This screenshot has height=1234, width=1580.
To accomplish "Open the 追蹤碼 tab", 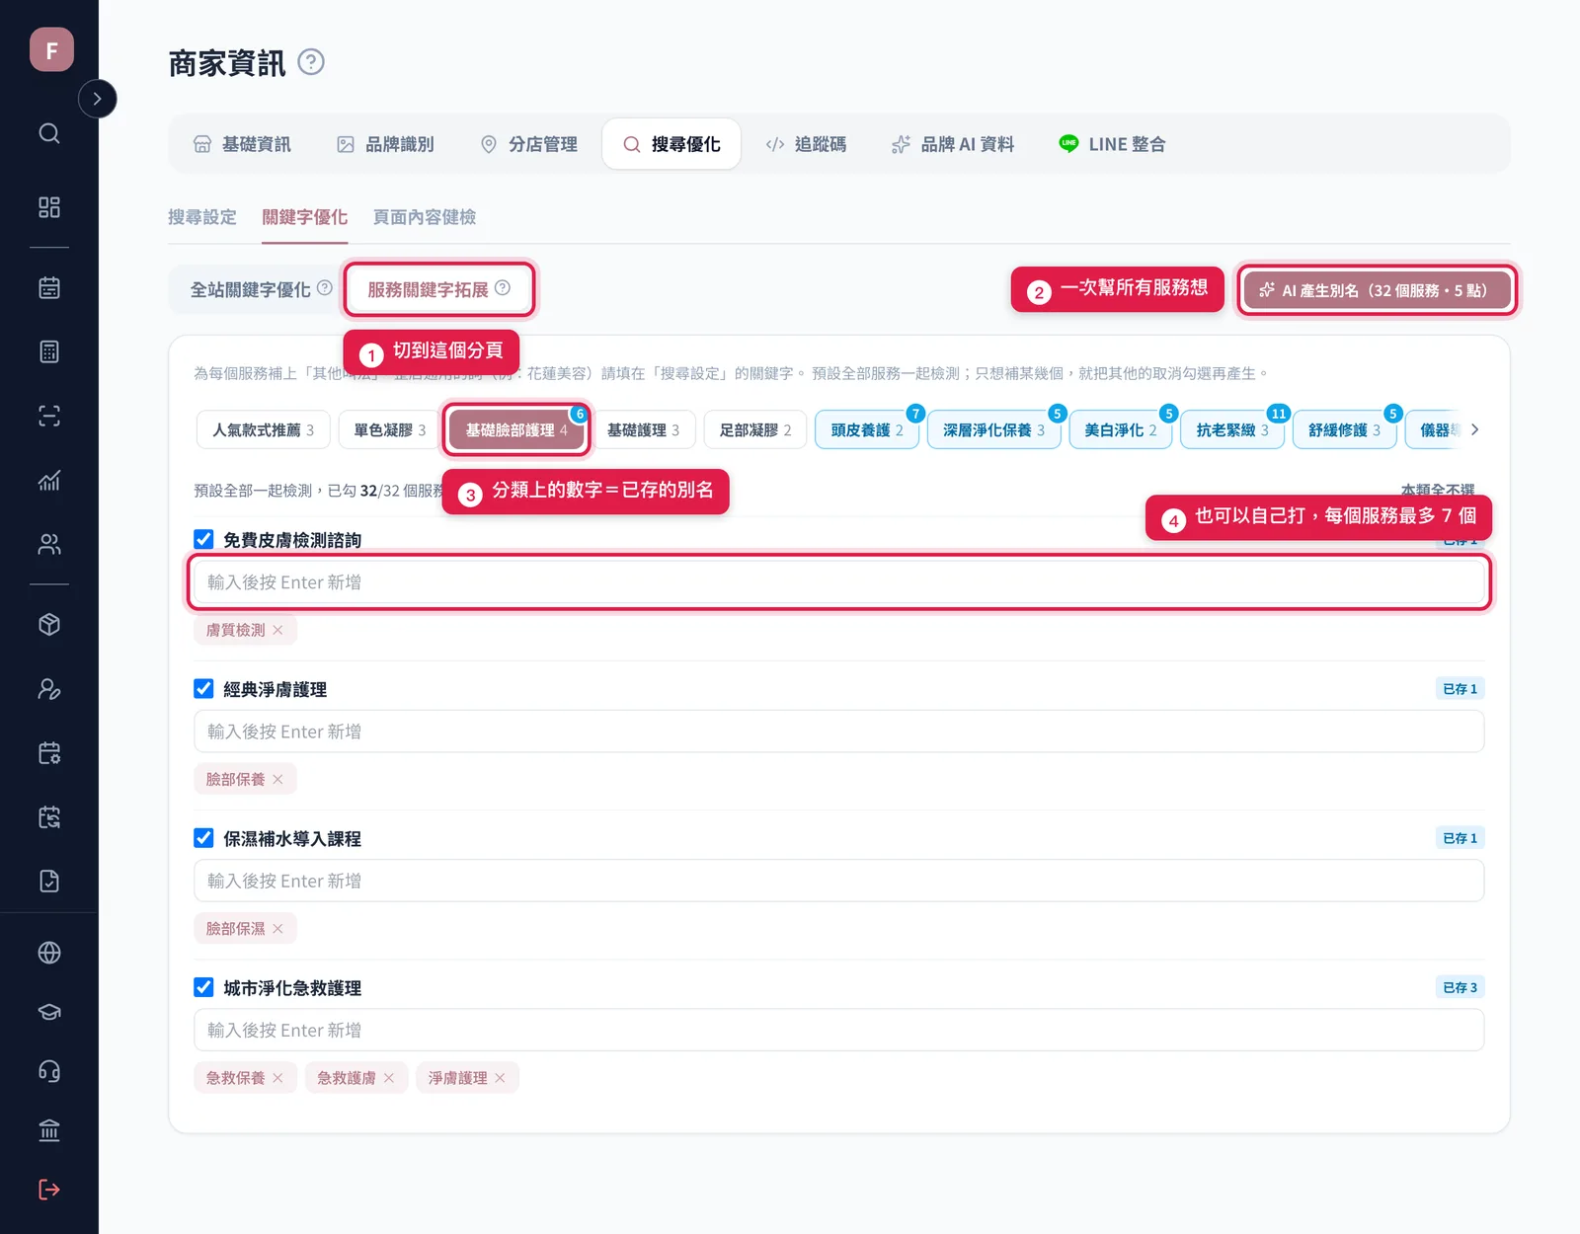I will 807,144.
